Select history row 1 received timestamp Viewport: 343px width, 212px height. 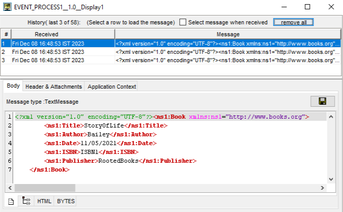(x=48, y=44)
